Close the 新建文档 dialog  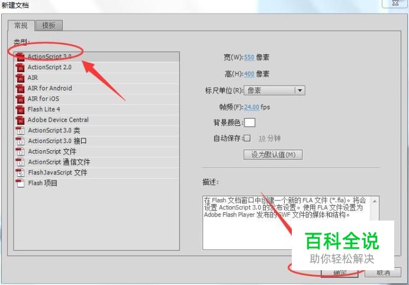(x=395, y=3)
